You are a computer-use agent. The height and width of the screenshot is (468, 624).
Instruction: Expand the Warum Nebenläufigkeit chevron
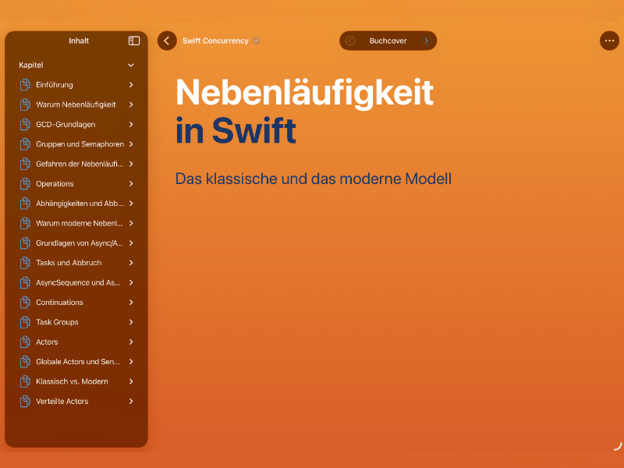coord(131,105)
